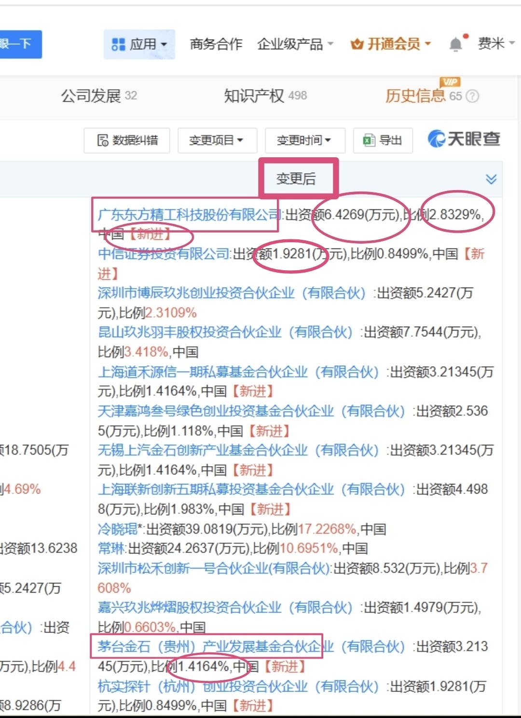Click the 导出 button

pyautogui.click(x=383, y=140)
